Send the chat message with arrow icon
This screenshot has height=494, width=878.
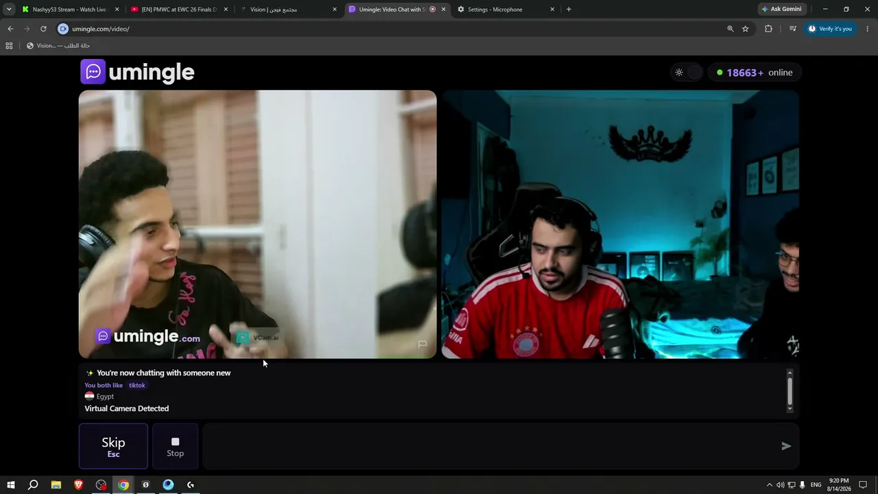tap(786, 446)
